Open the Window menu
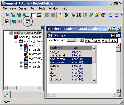 point(53,8)
